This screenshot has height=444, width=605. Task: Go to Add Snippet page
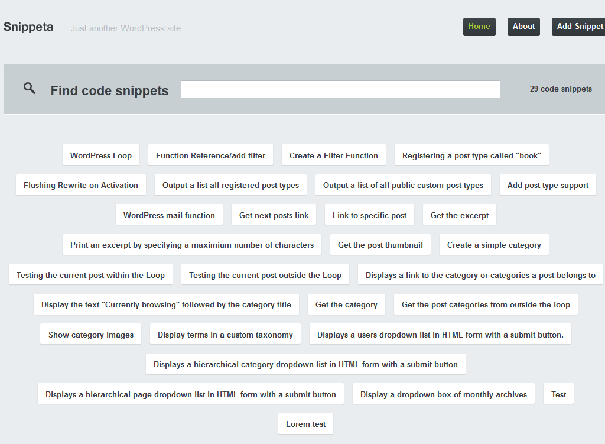[579, 27]
